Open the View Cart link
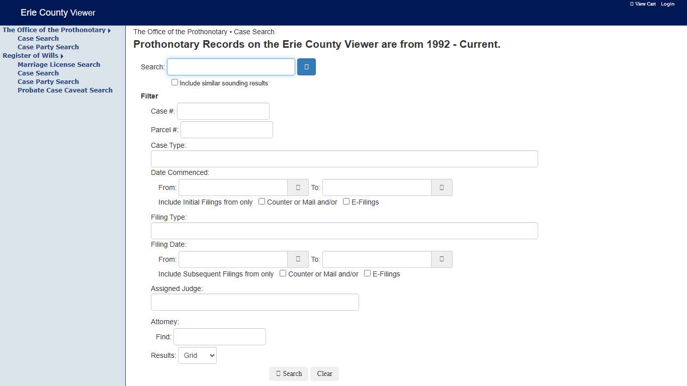The width and height of the screenshot is (687, 386). click(643, 4)
